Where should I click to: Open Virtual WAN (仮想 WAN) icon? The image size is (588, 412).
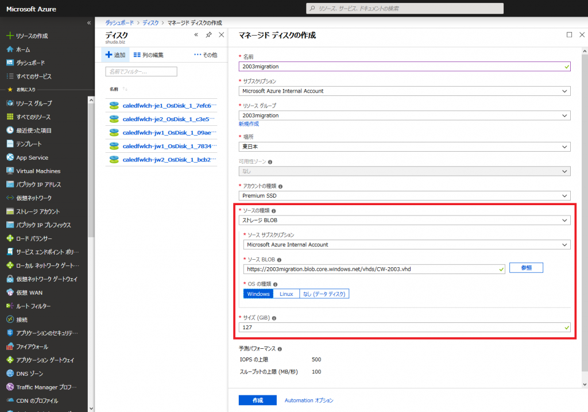point(10,292)
